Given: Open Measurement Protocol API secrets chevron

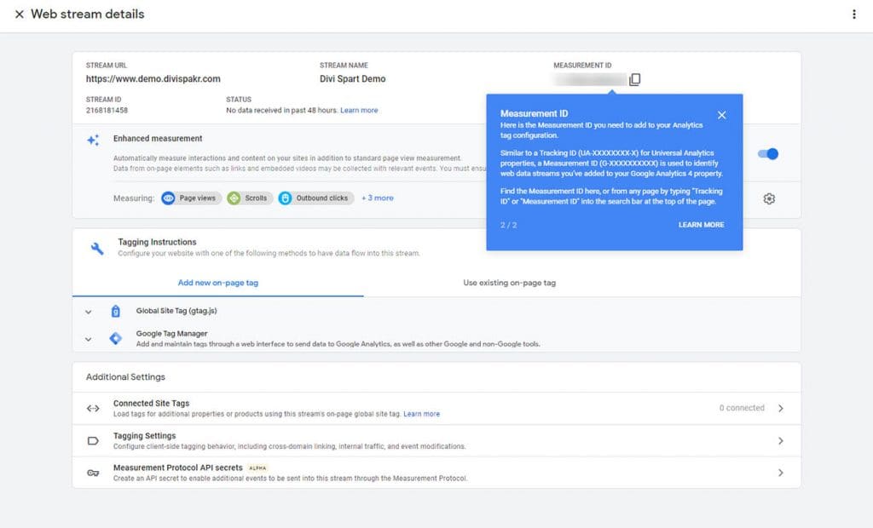Looking at the screenshot, I should click(x=781, y=473).
